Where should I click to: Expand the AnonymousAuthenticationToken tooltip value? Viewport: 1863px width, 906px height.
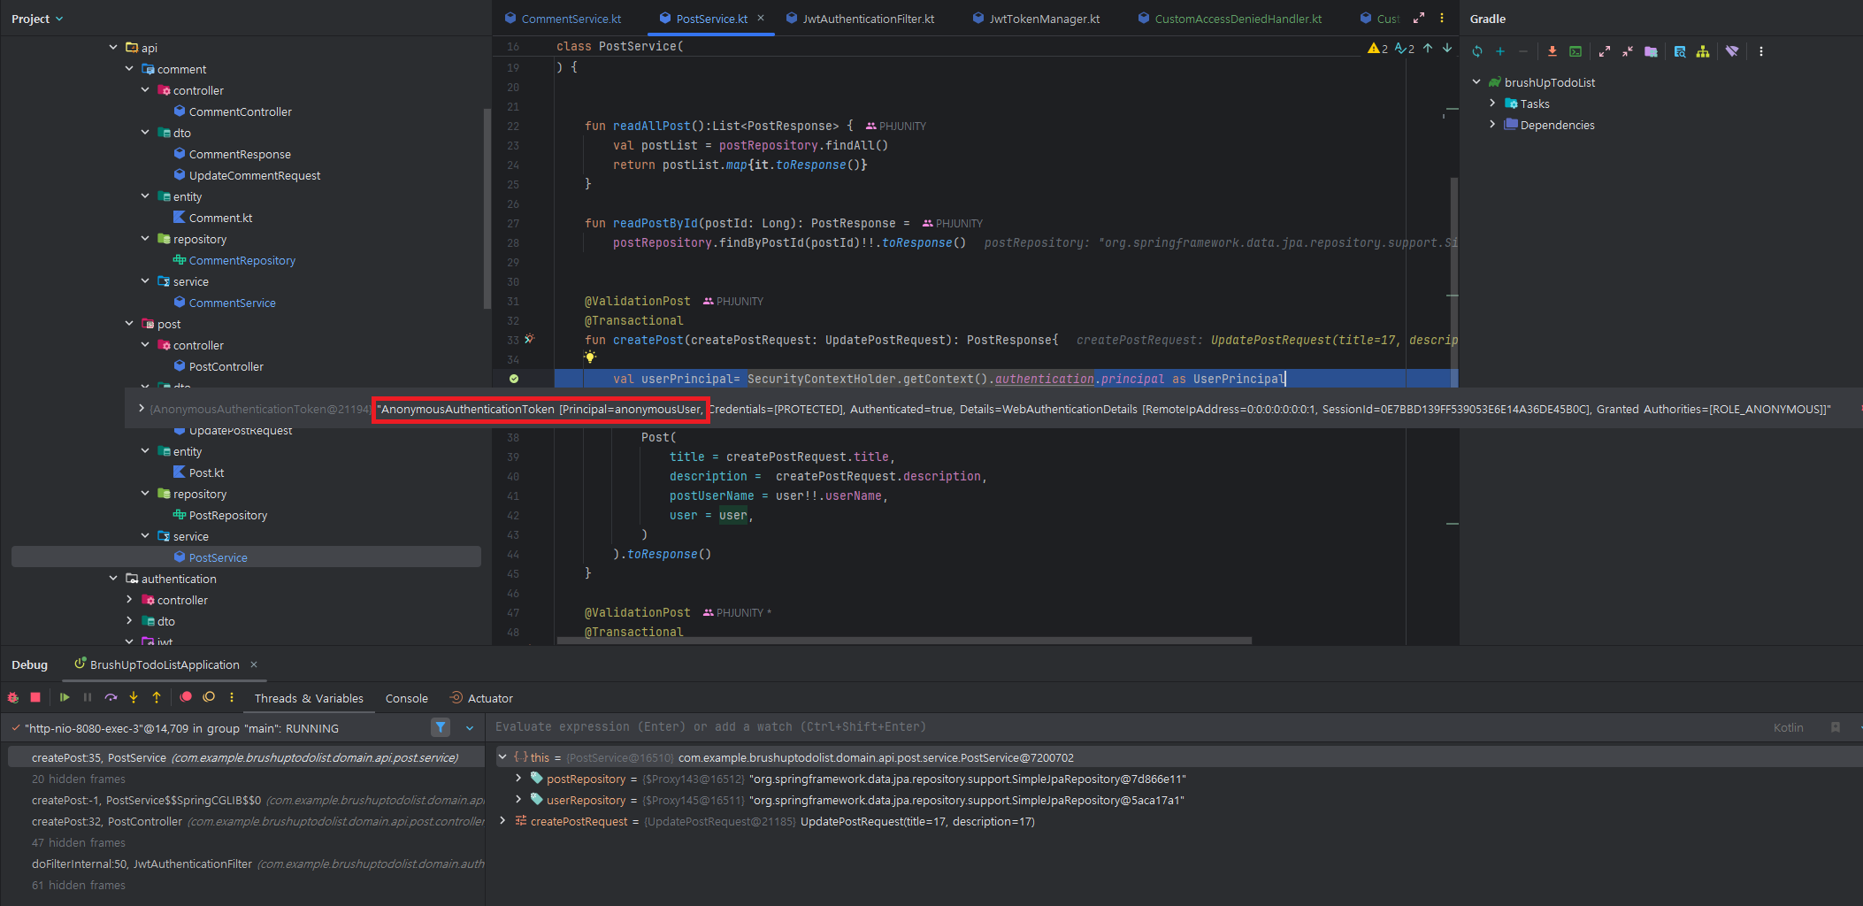pyautogui.click(x=142, y=409)
